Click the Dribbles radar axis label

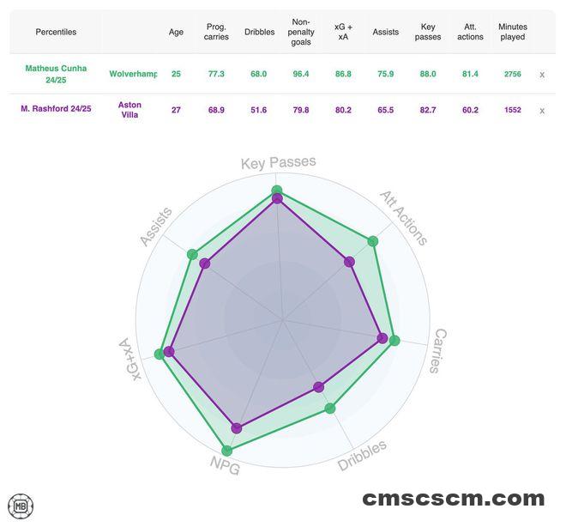click(362, 456)
